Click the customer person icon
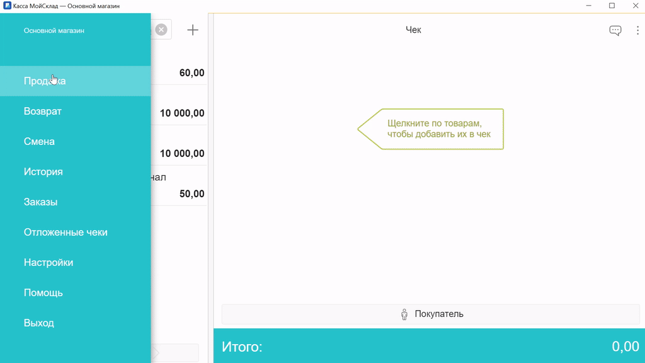645x363 pixels. tap(404, 314)
